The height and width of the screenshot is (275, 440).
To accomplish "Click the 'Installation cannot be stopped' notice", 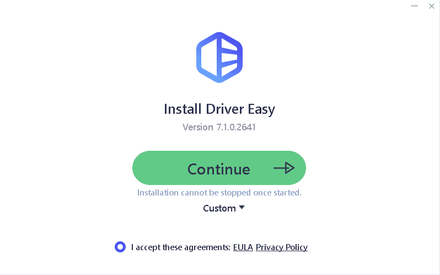I will 219,193.
